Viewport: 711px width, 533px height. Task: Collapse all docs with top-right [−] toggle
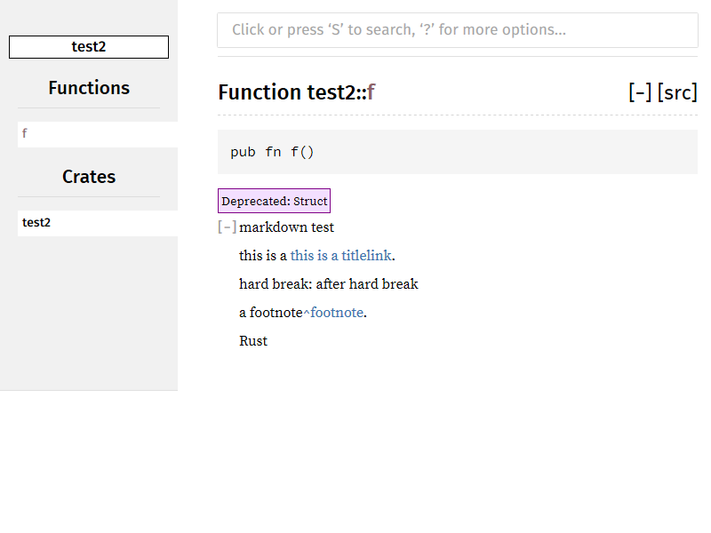coord(640,92)
